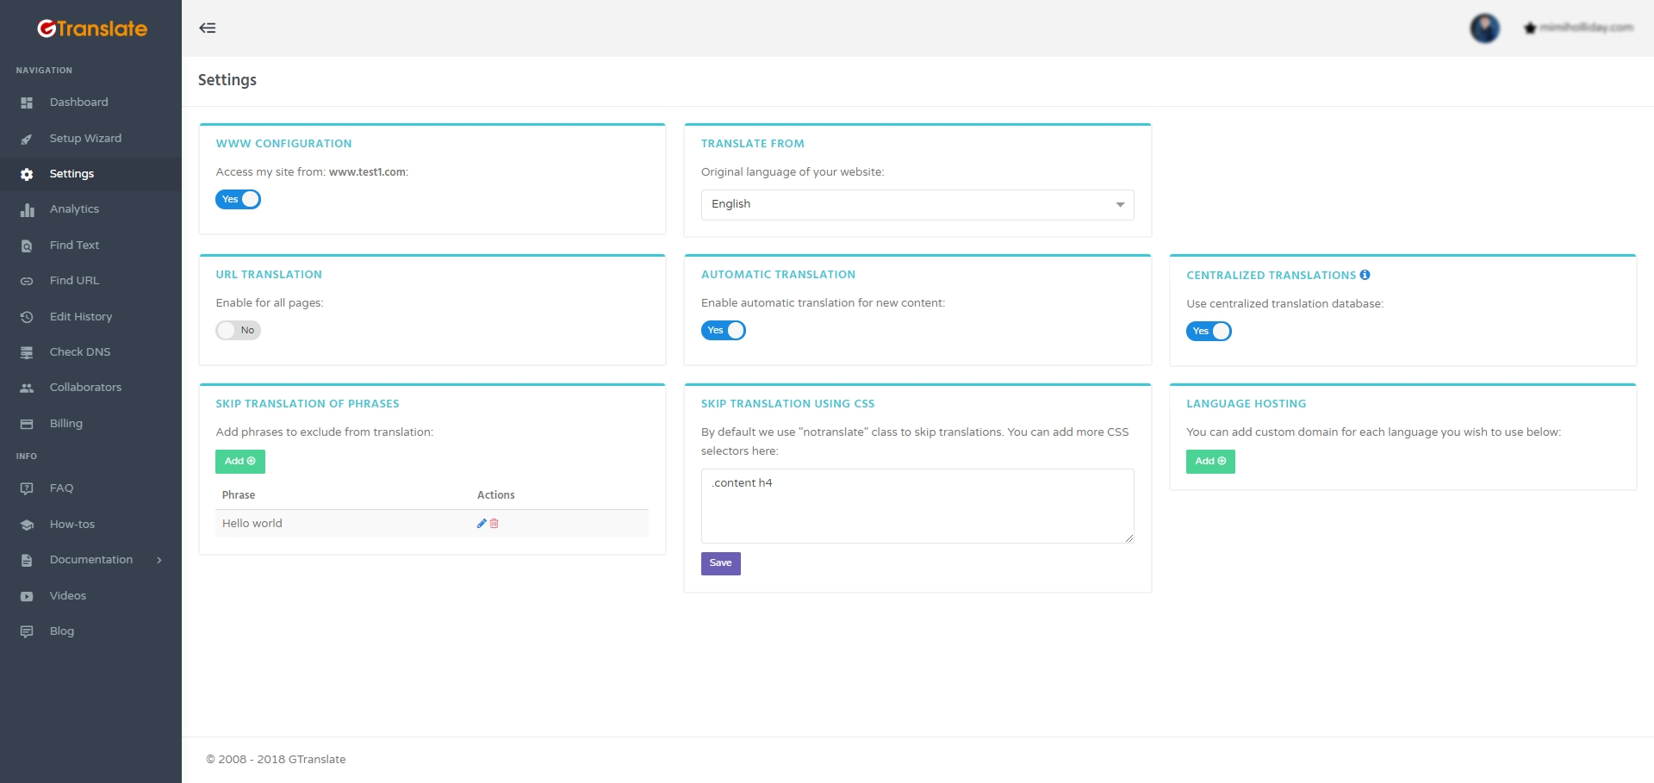Go to the Dashboard page
This screenshot has height=783, width=1654.
(78, 103)
